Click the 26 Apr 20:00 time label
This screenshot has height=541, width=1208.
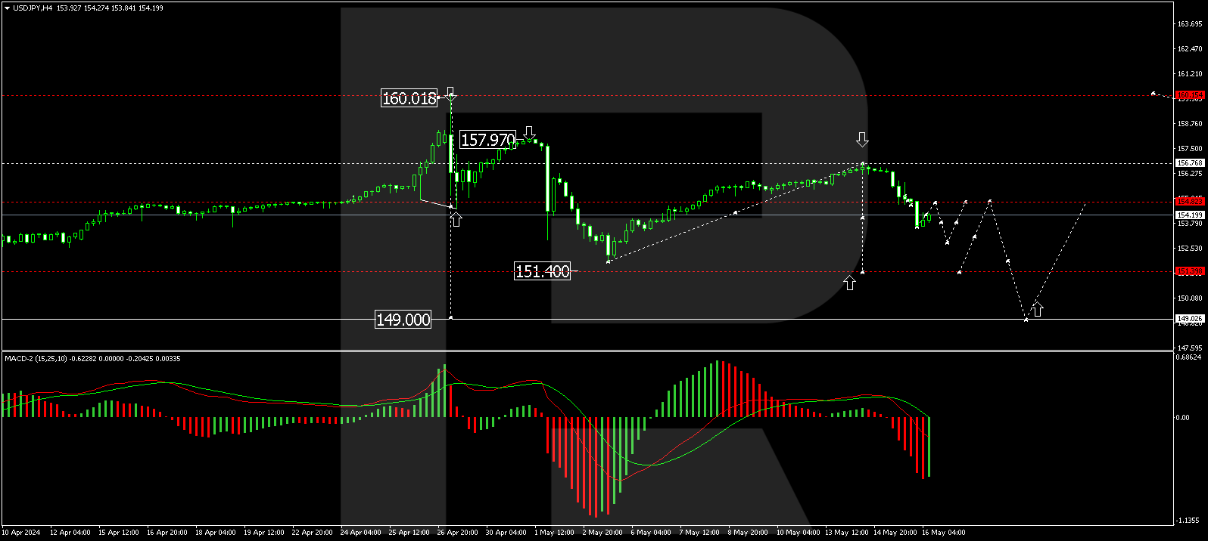pos(457,533)
